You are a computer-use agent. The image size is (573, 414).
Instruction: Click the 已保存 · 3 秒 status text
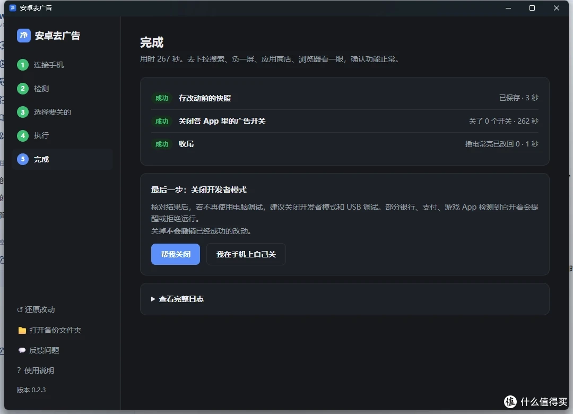(518, 98)
